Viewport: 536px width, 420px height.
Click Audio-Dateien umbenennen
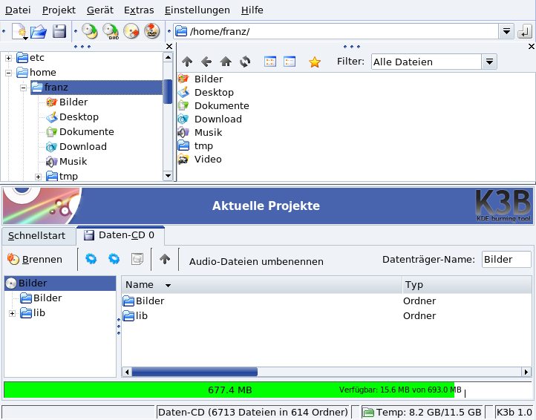pyautogui.click(x=256, y=261)
